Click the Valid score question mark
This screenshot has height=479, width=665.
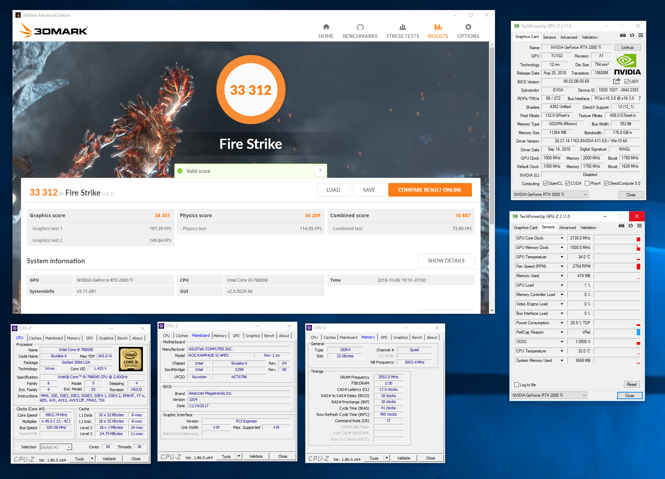click(x=320, y=171)
